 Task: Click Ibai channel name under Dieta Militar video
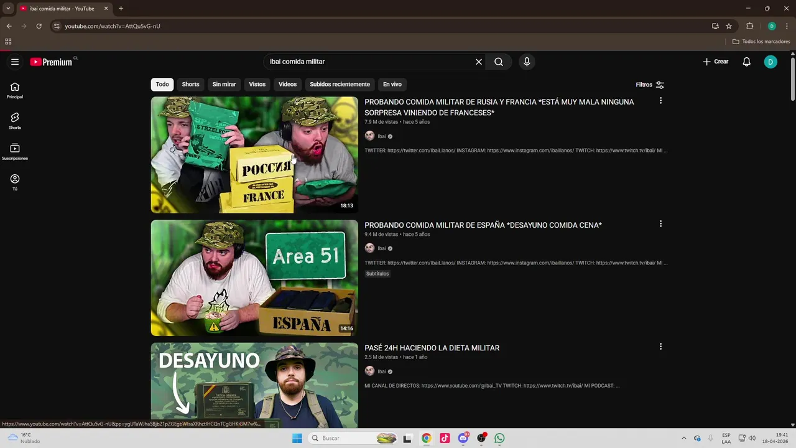coord(382,371)
